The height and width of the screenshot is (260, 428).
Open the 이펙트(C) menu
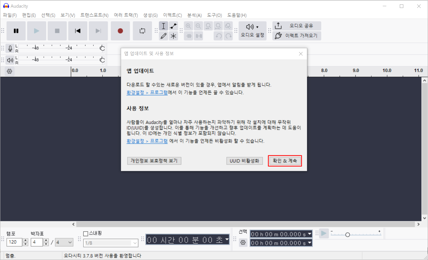pyautogui.click(x=172, y=15)
